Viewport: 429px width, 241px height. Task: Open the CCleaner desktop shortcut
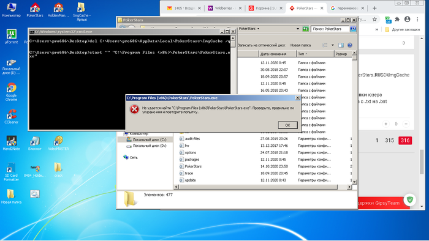click(x=11, y=117)
